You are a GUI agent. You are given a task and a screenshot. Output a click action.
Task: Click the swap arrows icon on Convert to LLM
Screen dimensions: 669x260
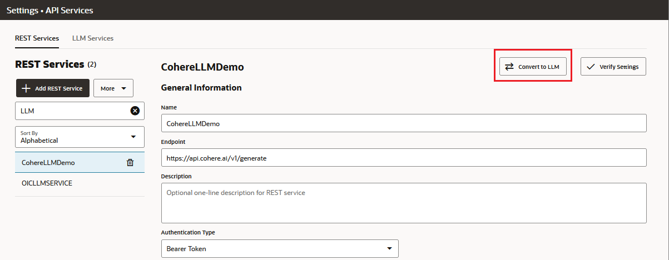[x=509, y=67]
